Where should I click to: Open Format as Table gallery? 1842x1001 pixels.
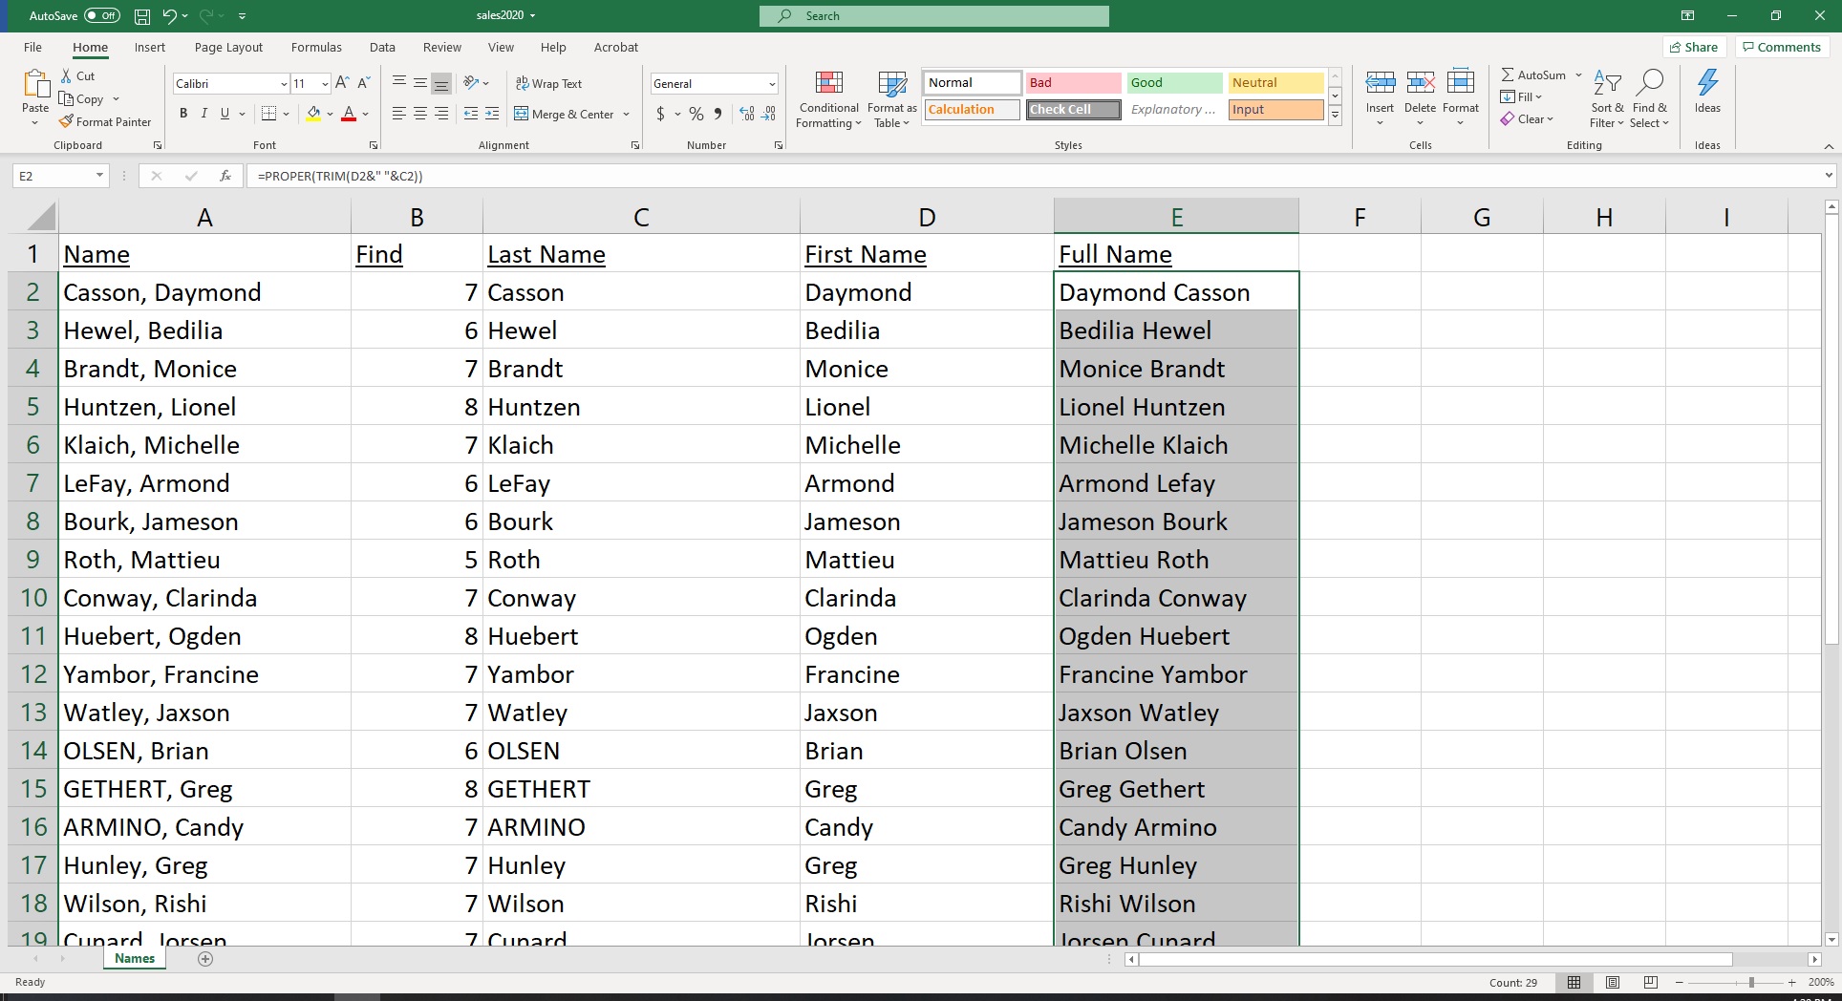tap(891, 99)
